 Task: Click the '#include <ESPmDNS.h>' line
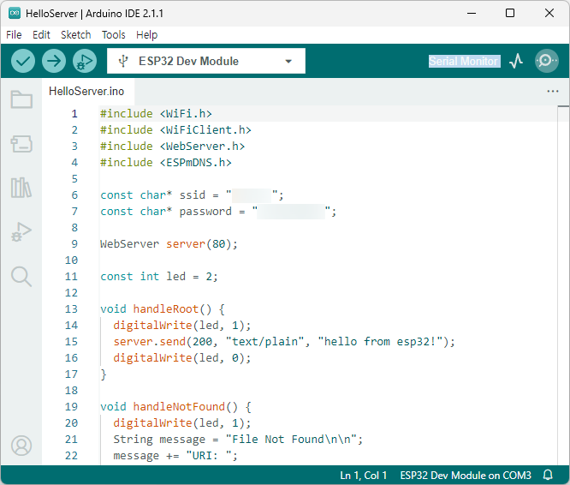tap(166, 163)
